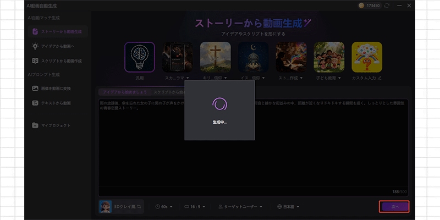Expand the キリ...信仰 dropdown arrow
The width and height of the screenshot is (440, 220).
(x=226, y=78)
